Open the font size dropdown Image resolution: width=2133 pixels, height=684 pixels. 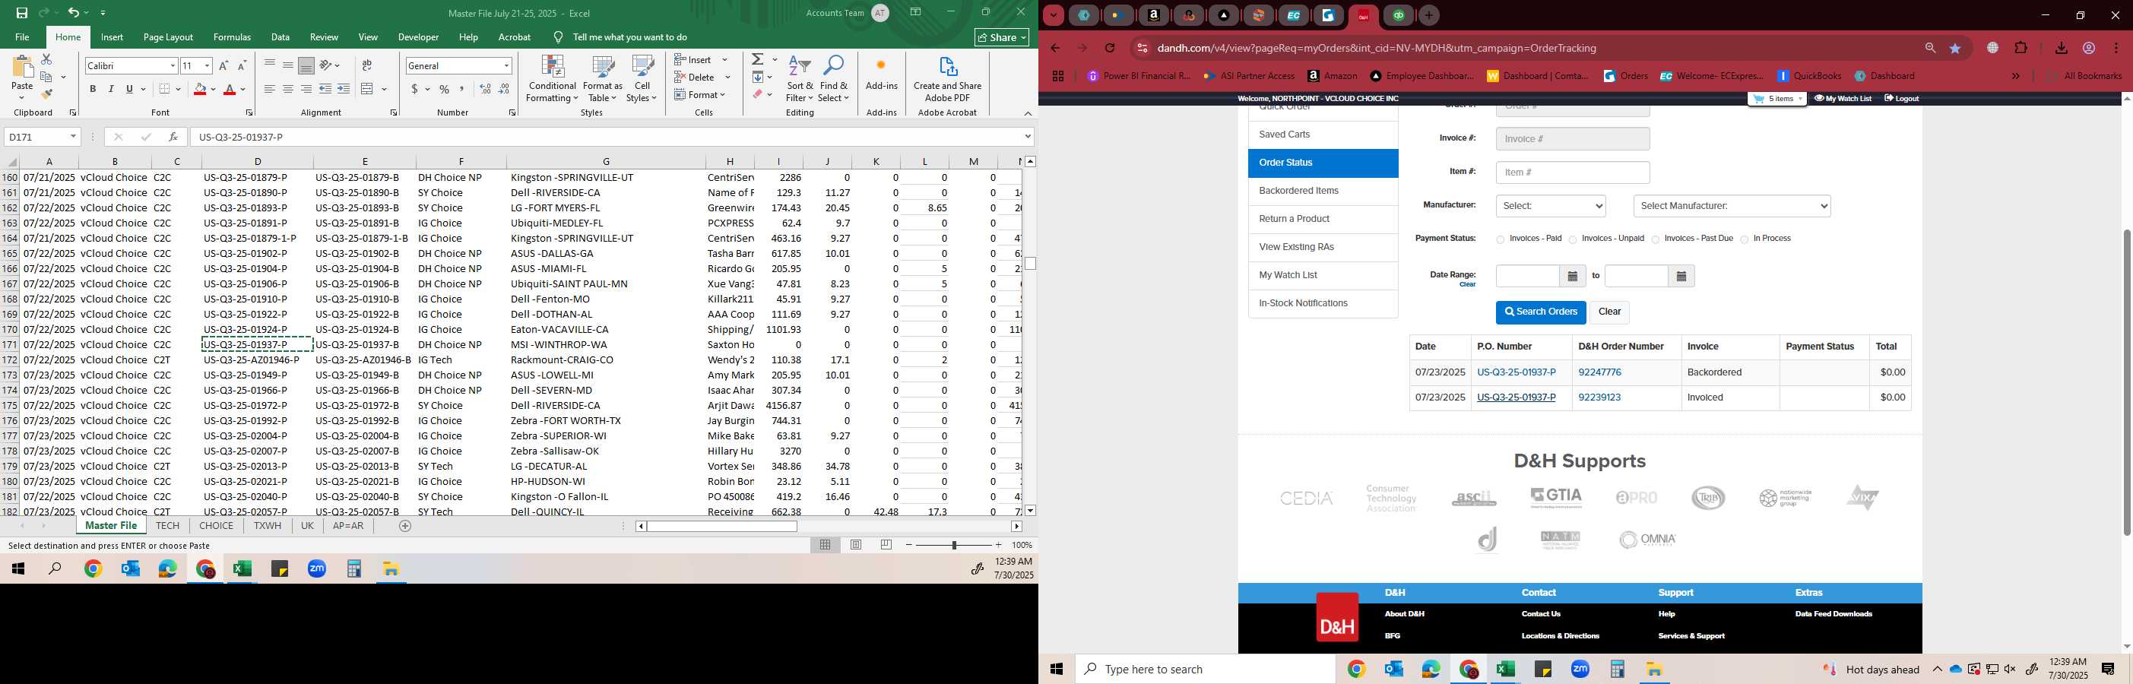coord(207,65)
